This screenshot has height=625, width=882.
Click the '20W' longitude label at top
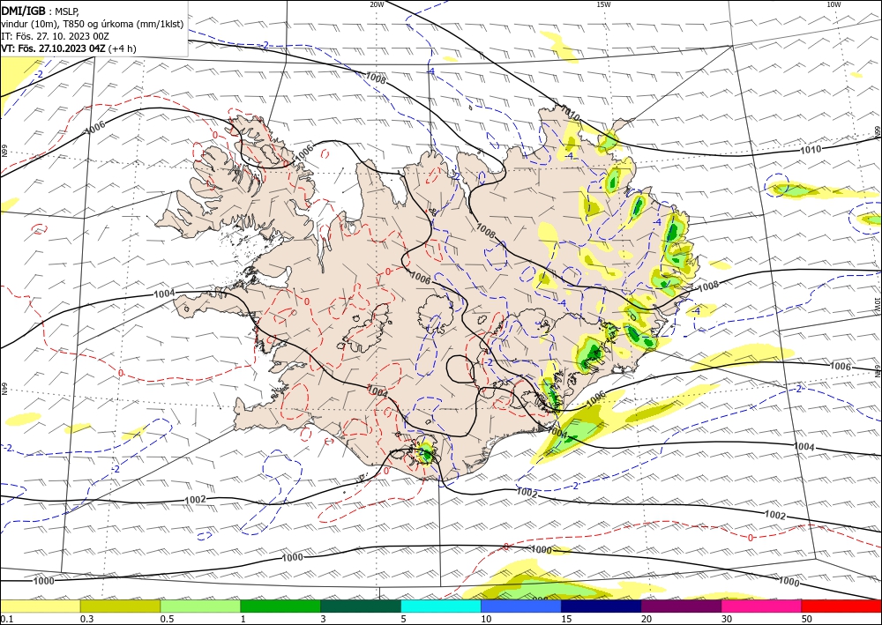point(377,4)
